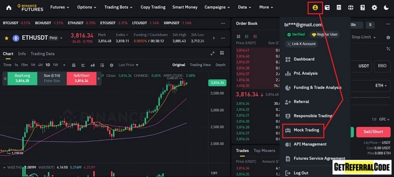
Task: Favorite ETHUSDT with the star icon
Action: pos(6,38)
